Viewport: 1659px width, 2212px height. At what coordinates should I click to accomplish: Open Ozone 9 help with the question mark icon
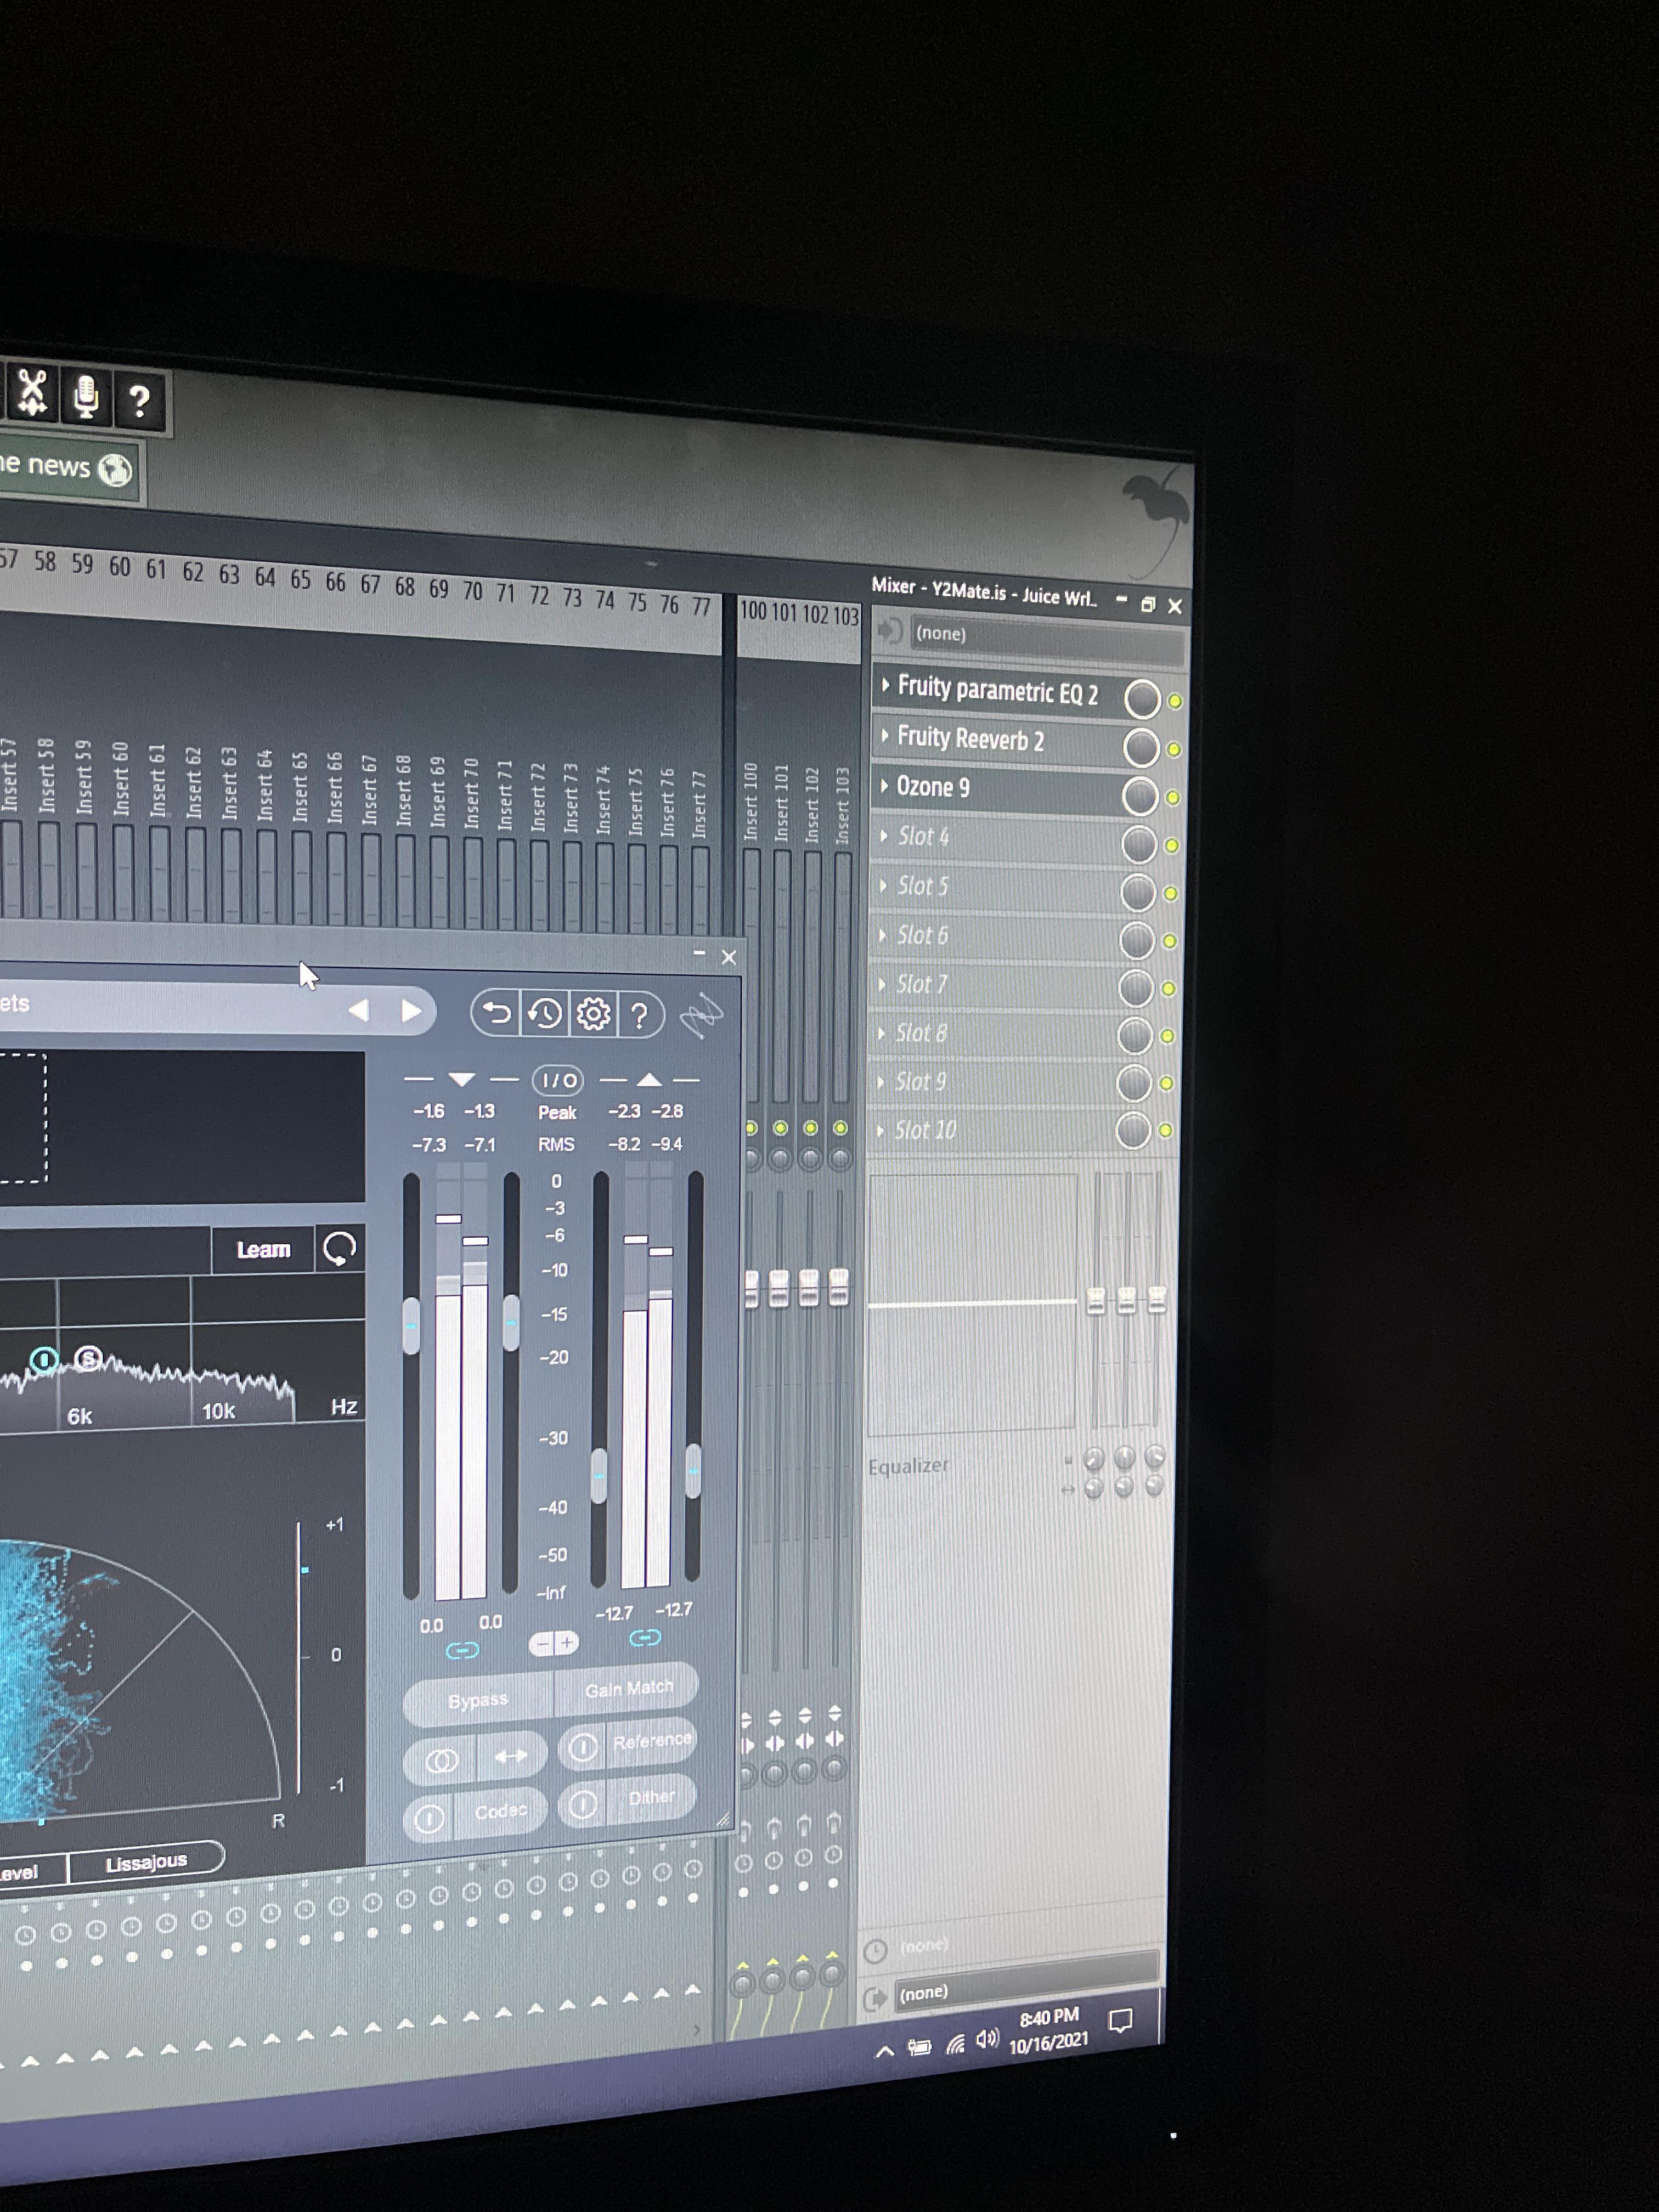(x=640, y=1014)
